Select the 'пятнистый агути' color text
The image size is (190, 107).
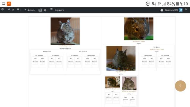[65, 48]
